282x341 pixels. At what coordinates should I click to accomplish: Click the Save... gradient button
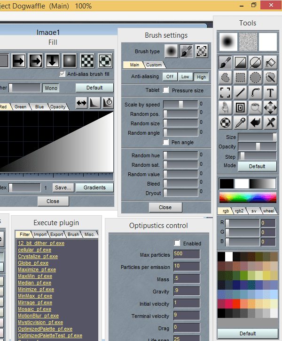(x=63, y=187)
